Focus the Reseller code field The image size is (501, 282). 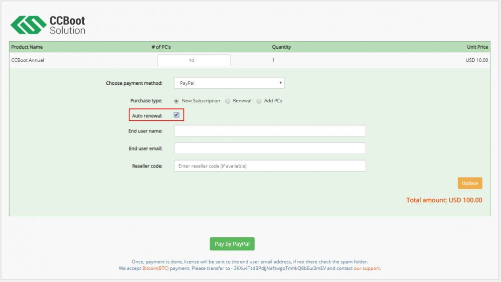click(270, 166)
